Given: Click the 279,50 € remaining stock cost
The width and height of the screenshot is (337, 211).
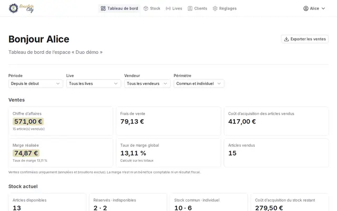Looking at the screenshot, I should click(x=269, y=208).
